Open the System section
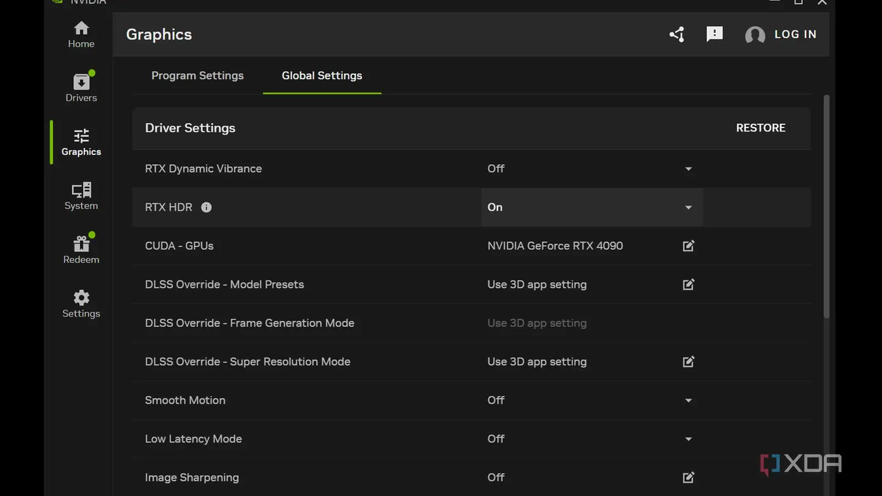 81,196
